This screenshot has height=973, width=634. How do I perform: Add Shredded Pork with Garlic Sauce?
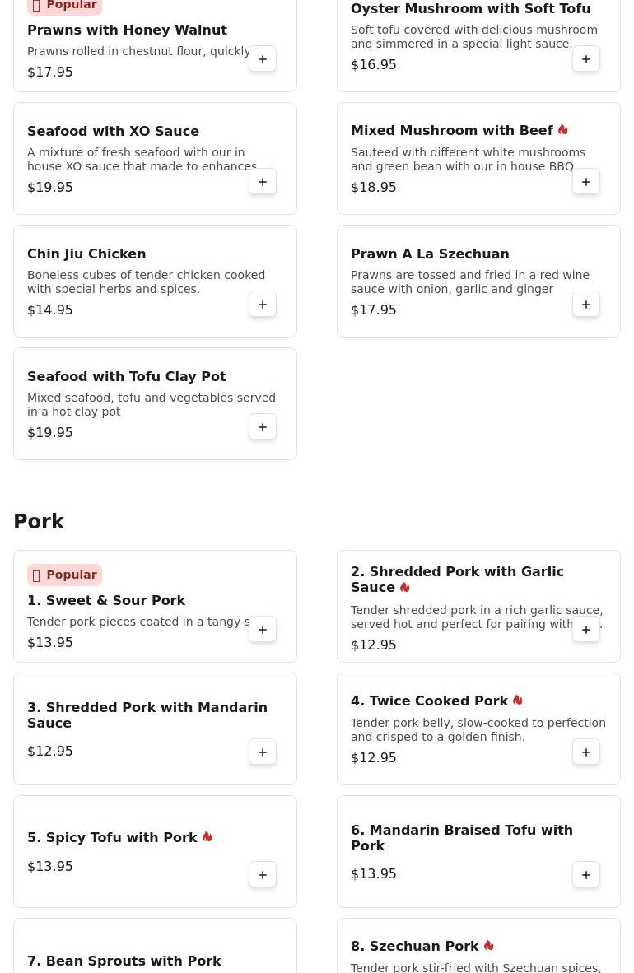tap(586, 630)
